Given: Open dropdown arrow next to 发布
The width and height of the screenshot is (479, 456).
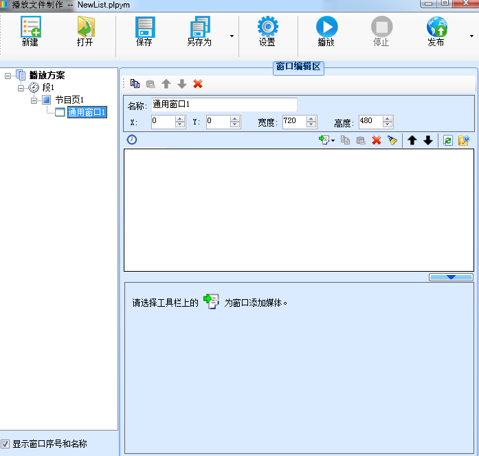Looking at the screenshot, I should tap(471, 36).
